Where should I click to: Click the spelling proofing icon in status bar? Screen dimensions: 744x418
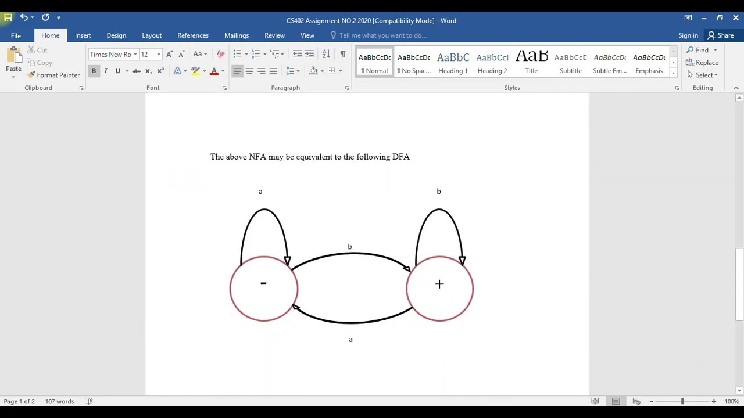tap(89, 401)
